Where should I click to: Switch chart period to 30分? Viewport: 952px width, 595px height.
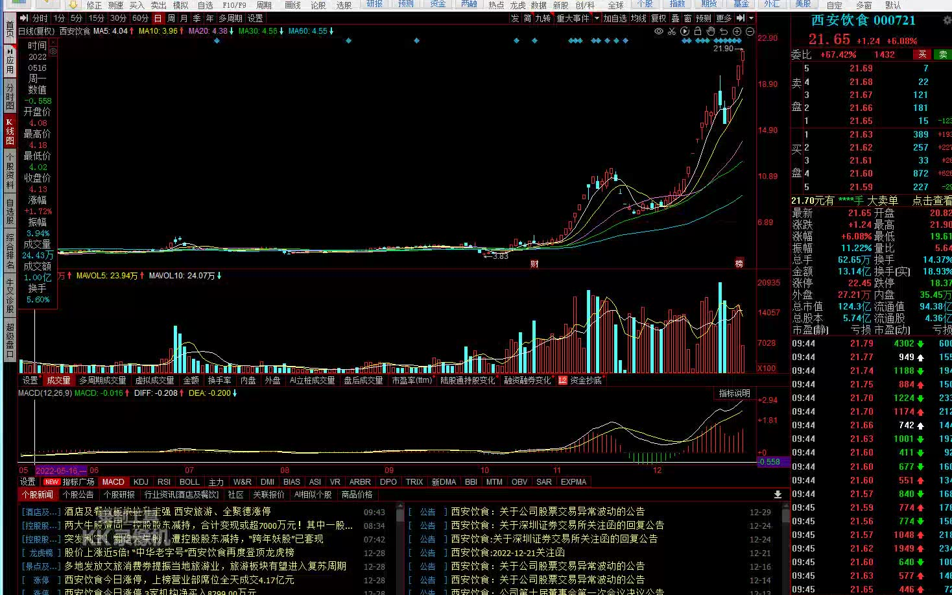[x=118, y=18]
